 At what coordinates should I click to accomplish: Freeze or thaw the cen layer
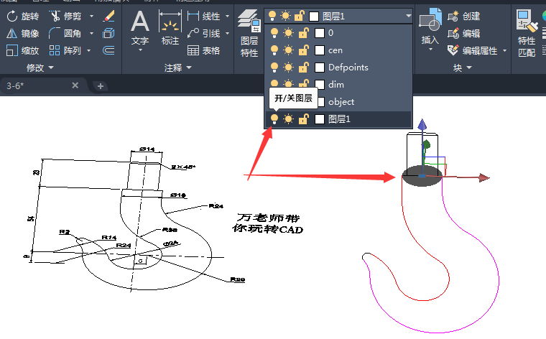(288, 50)
